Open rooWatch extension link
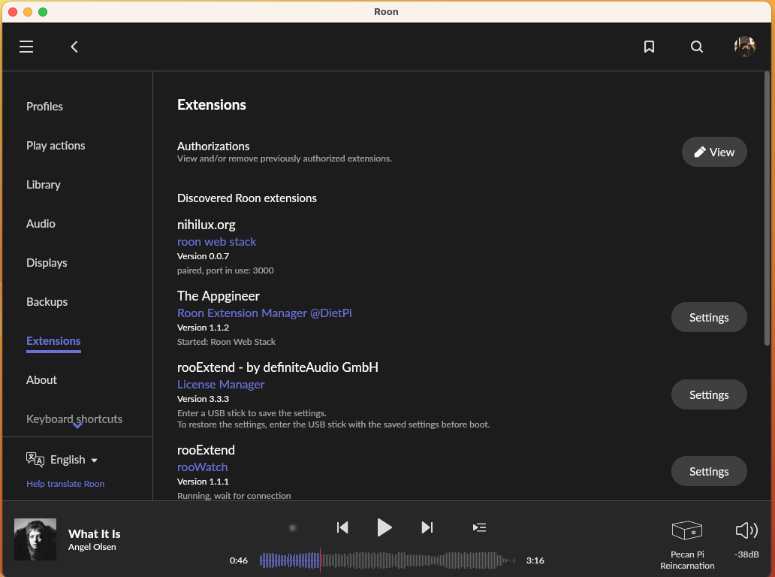The width and height of the screenshot is (775, 577). (x=202, y=467)
